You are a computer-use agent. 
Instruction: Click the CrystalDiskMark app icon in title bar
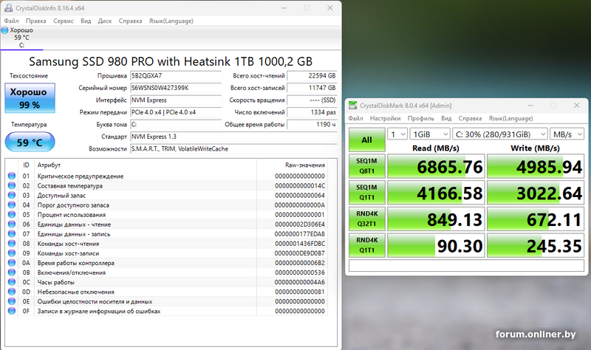click(353, 106)
